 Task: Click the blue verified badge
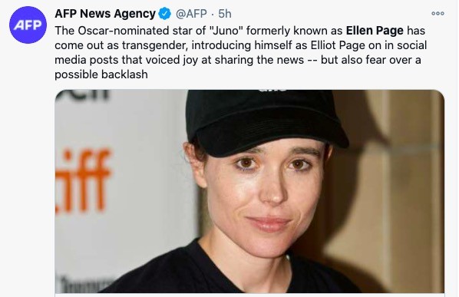pos(165,14)
